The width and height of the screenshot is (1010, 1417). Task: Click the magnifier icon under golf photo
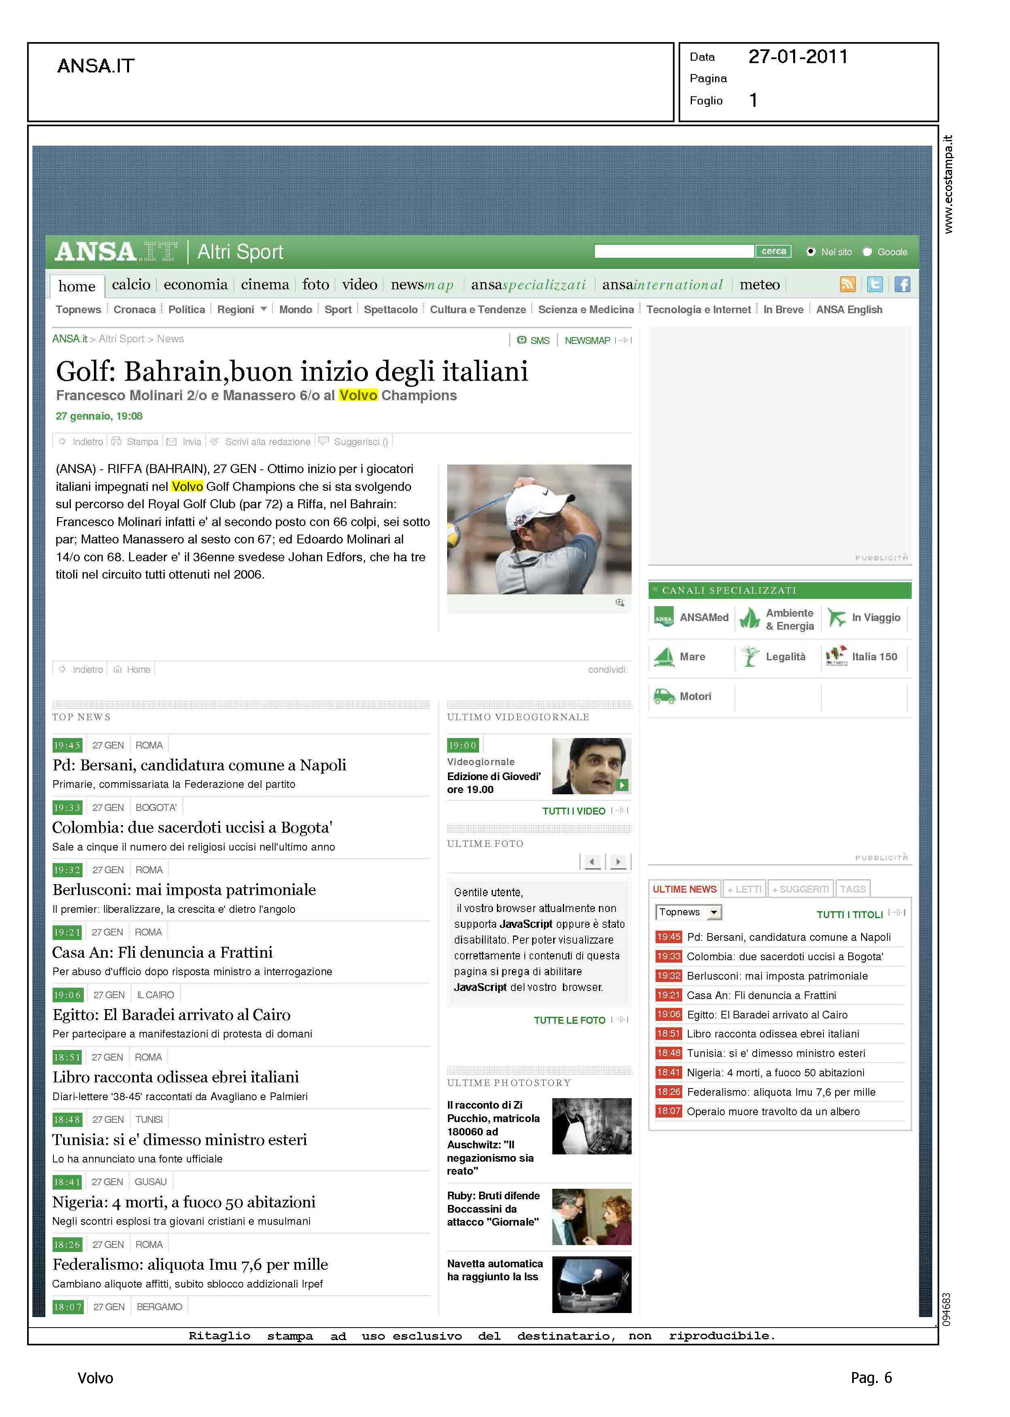620,602
